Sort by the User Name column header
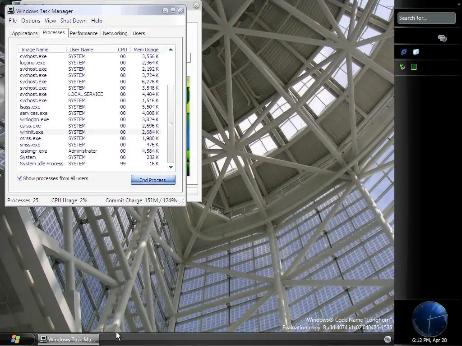Image resolution: width=462 pixels, height=346 pixels. click(91, 50)
